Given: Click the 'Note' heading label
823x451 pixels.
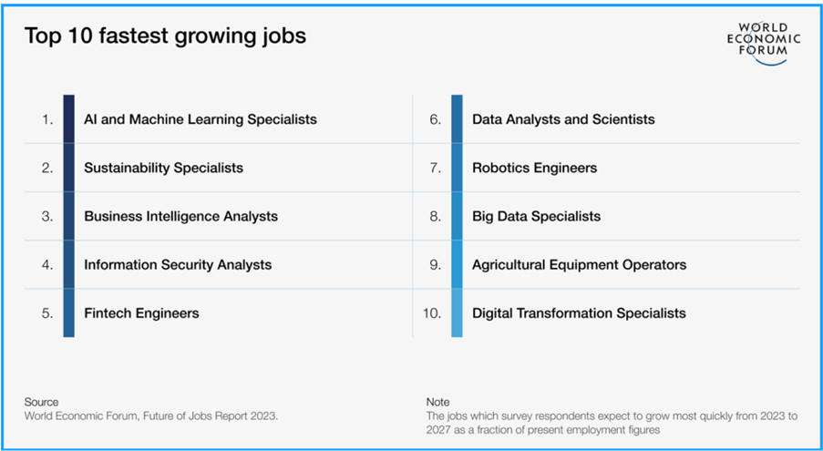Looking at the screenshot, I should click(437, 402).
